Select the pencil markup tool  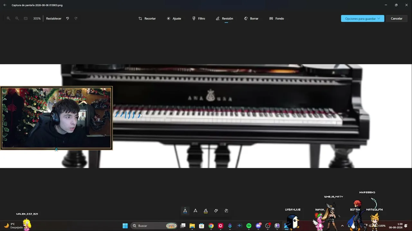[195, 211]
